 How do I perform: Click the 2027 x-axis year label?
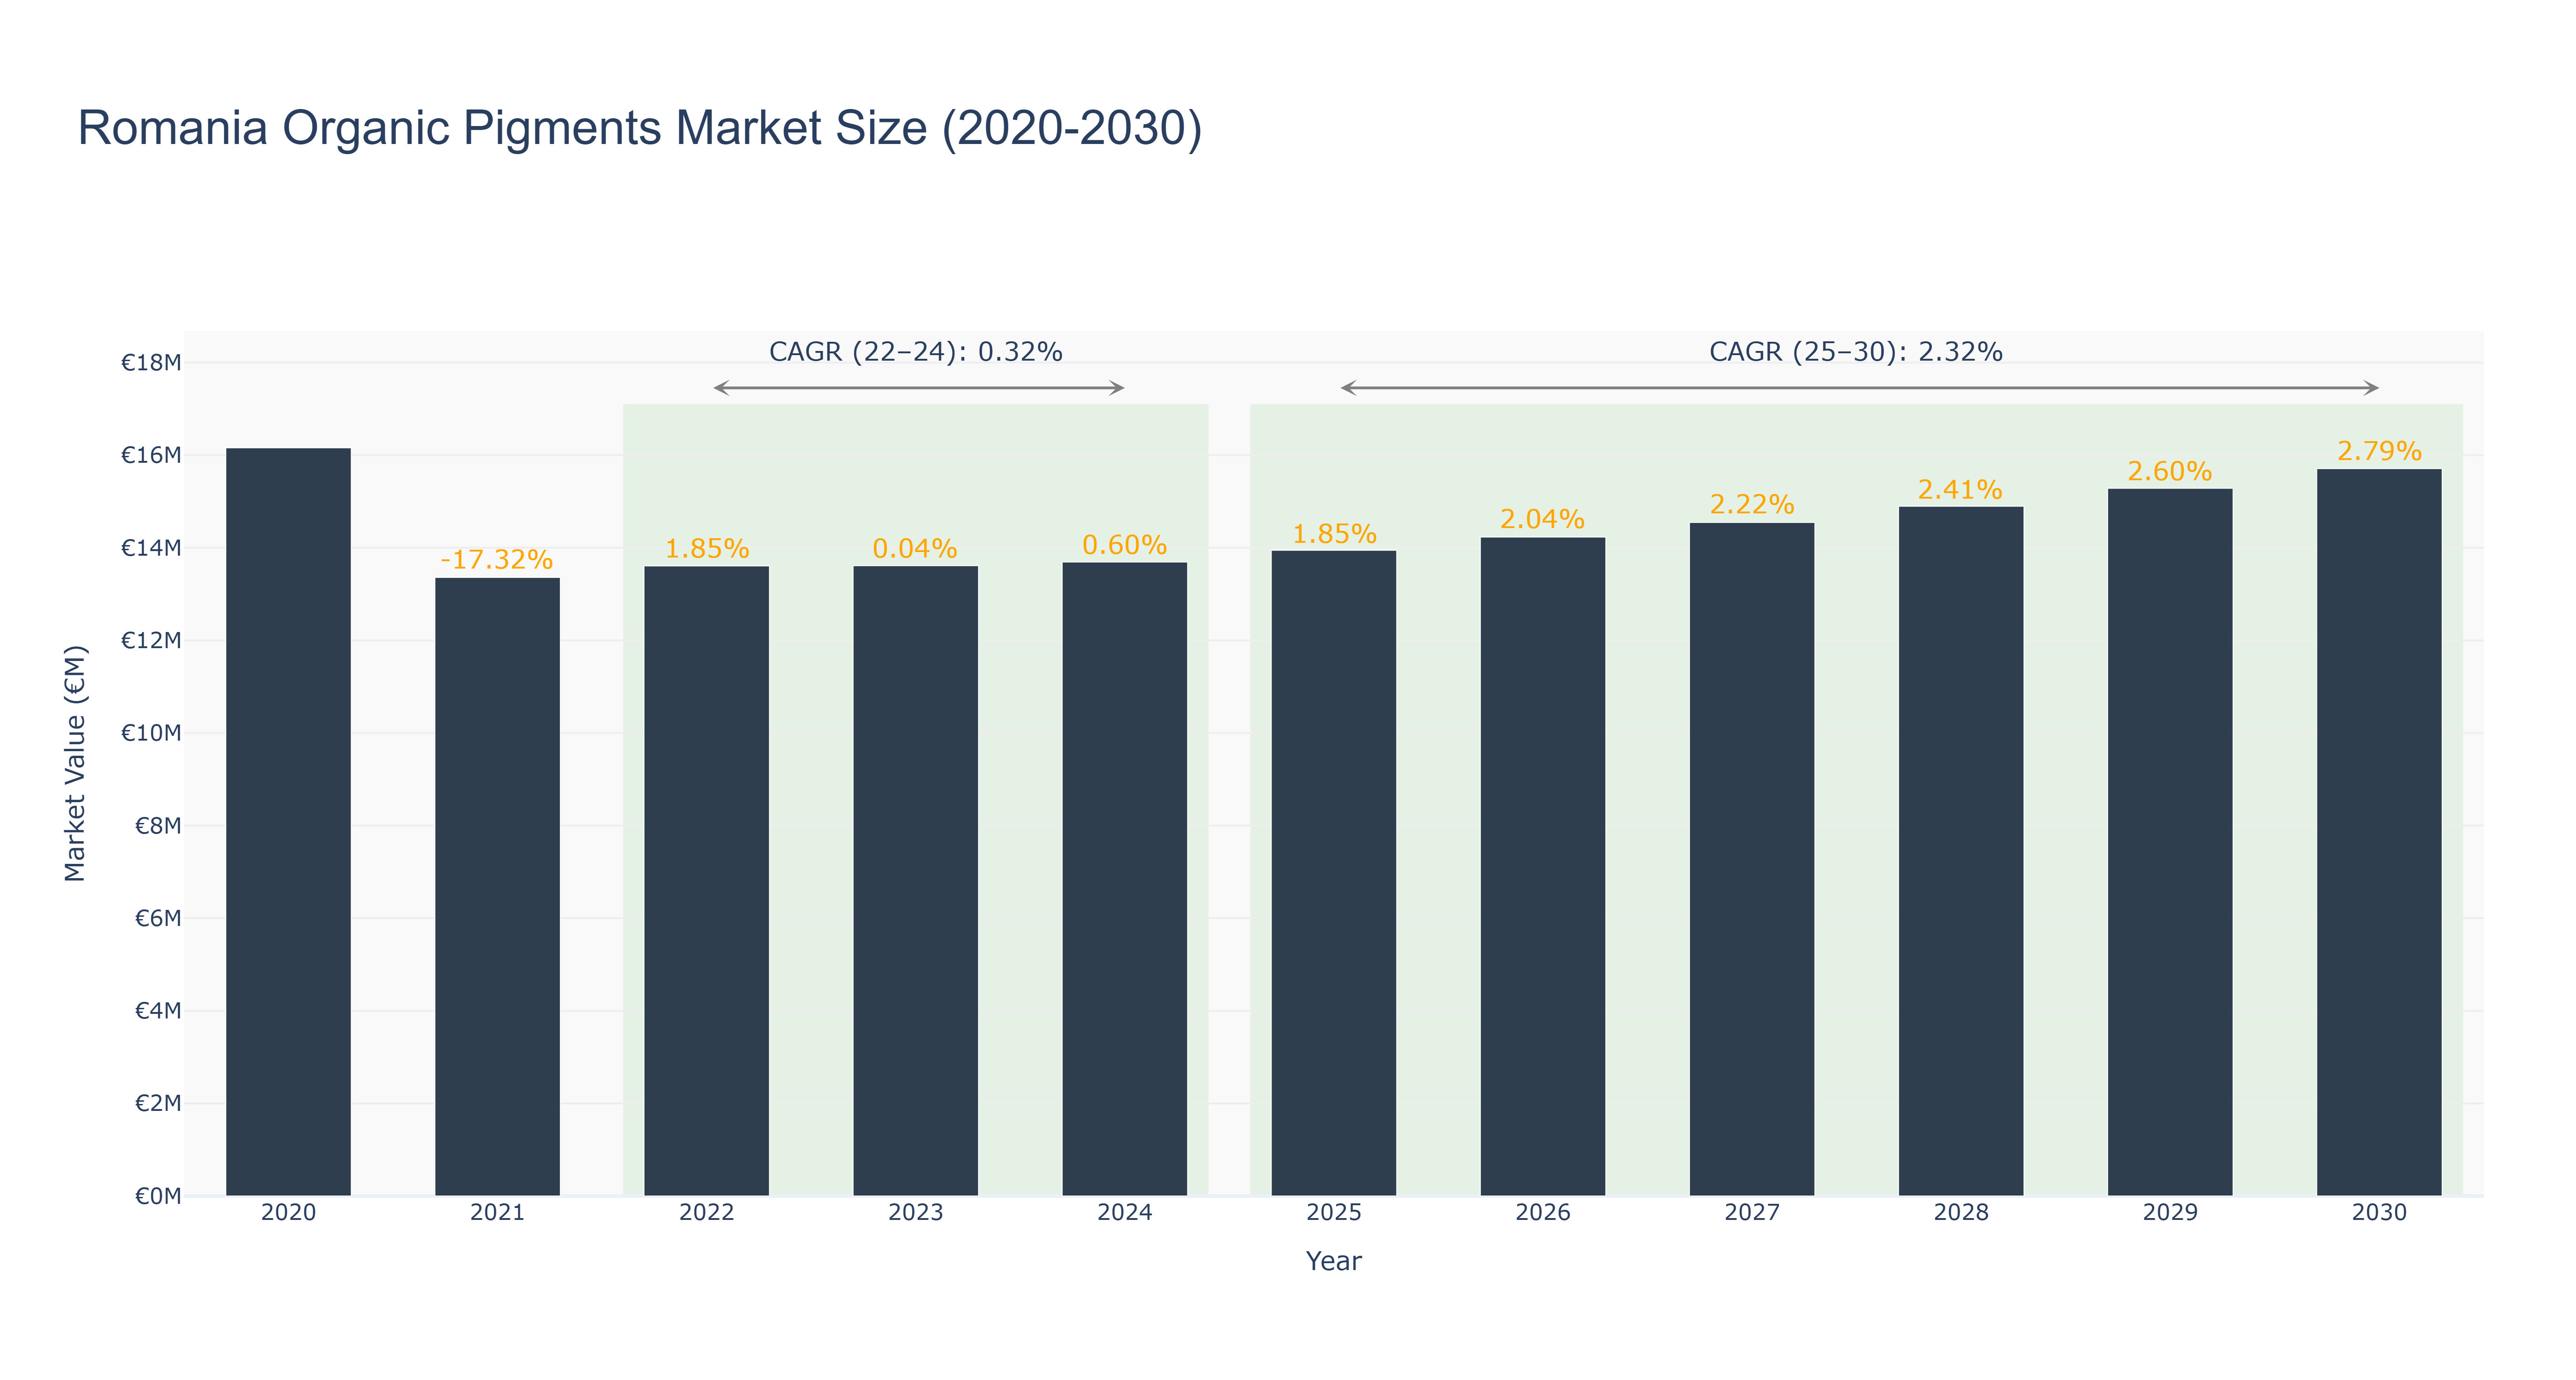click(x=1752, y=1213)
